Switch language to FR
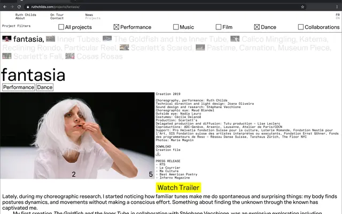The width and height of the screenshot is (342, 214). tap(338, 15)
